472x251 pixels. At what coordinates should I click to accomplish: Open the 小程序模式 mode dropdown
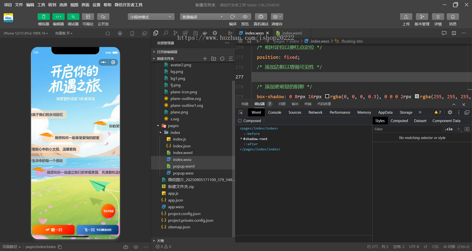[151, 17]
